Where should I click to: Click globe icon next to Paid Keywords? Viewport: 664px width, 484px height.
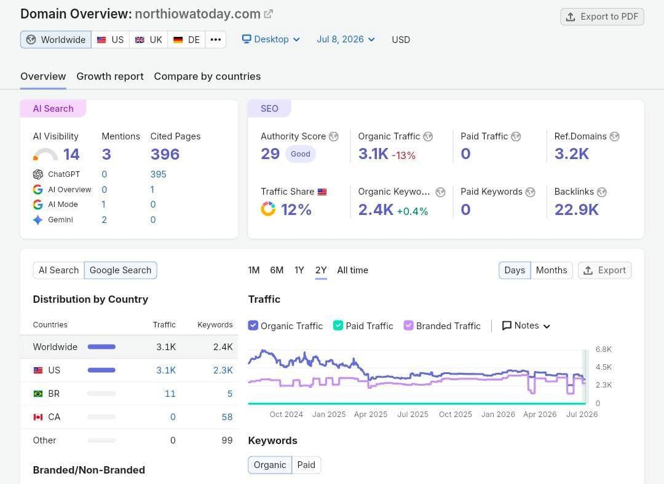pyautogui.click(x=530, y=192)
